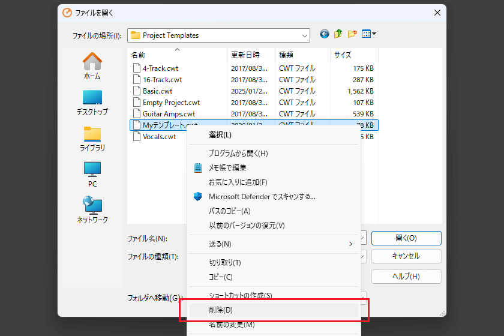
Task: Expand the Project Templates location dropdown
Action: point(304,35)
